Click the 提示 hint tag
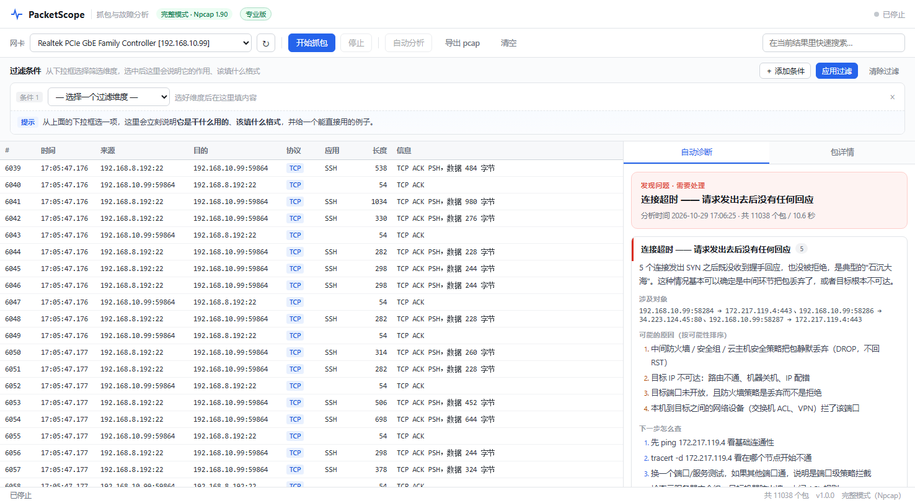This screenshot has height=503, width=915. (x=28, y=122)
